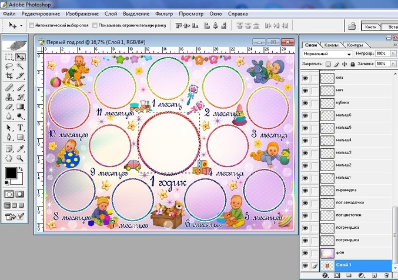Choose the Eraser tool
Image resolution: width=398 pixels, height=280 pixels.
pos(9,107)
